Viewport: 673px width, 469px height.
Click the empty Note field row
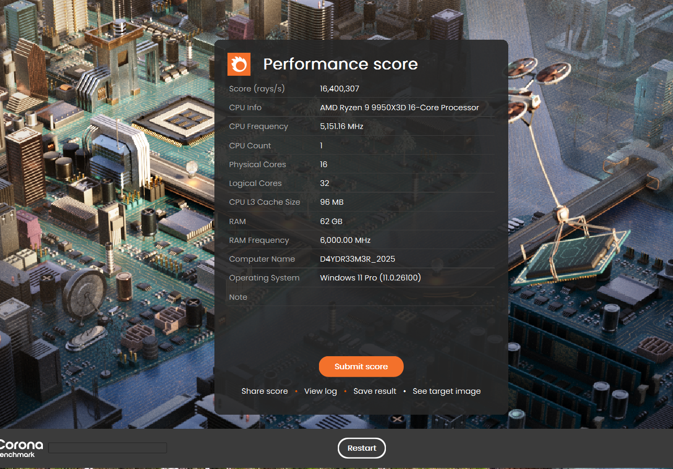click(x=361, y=297)
